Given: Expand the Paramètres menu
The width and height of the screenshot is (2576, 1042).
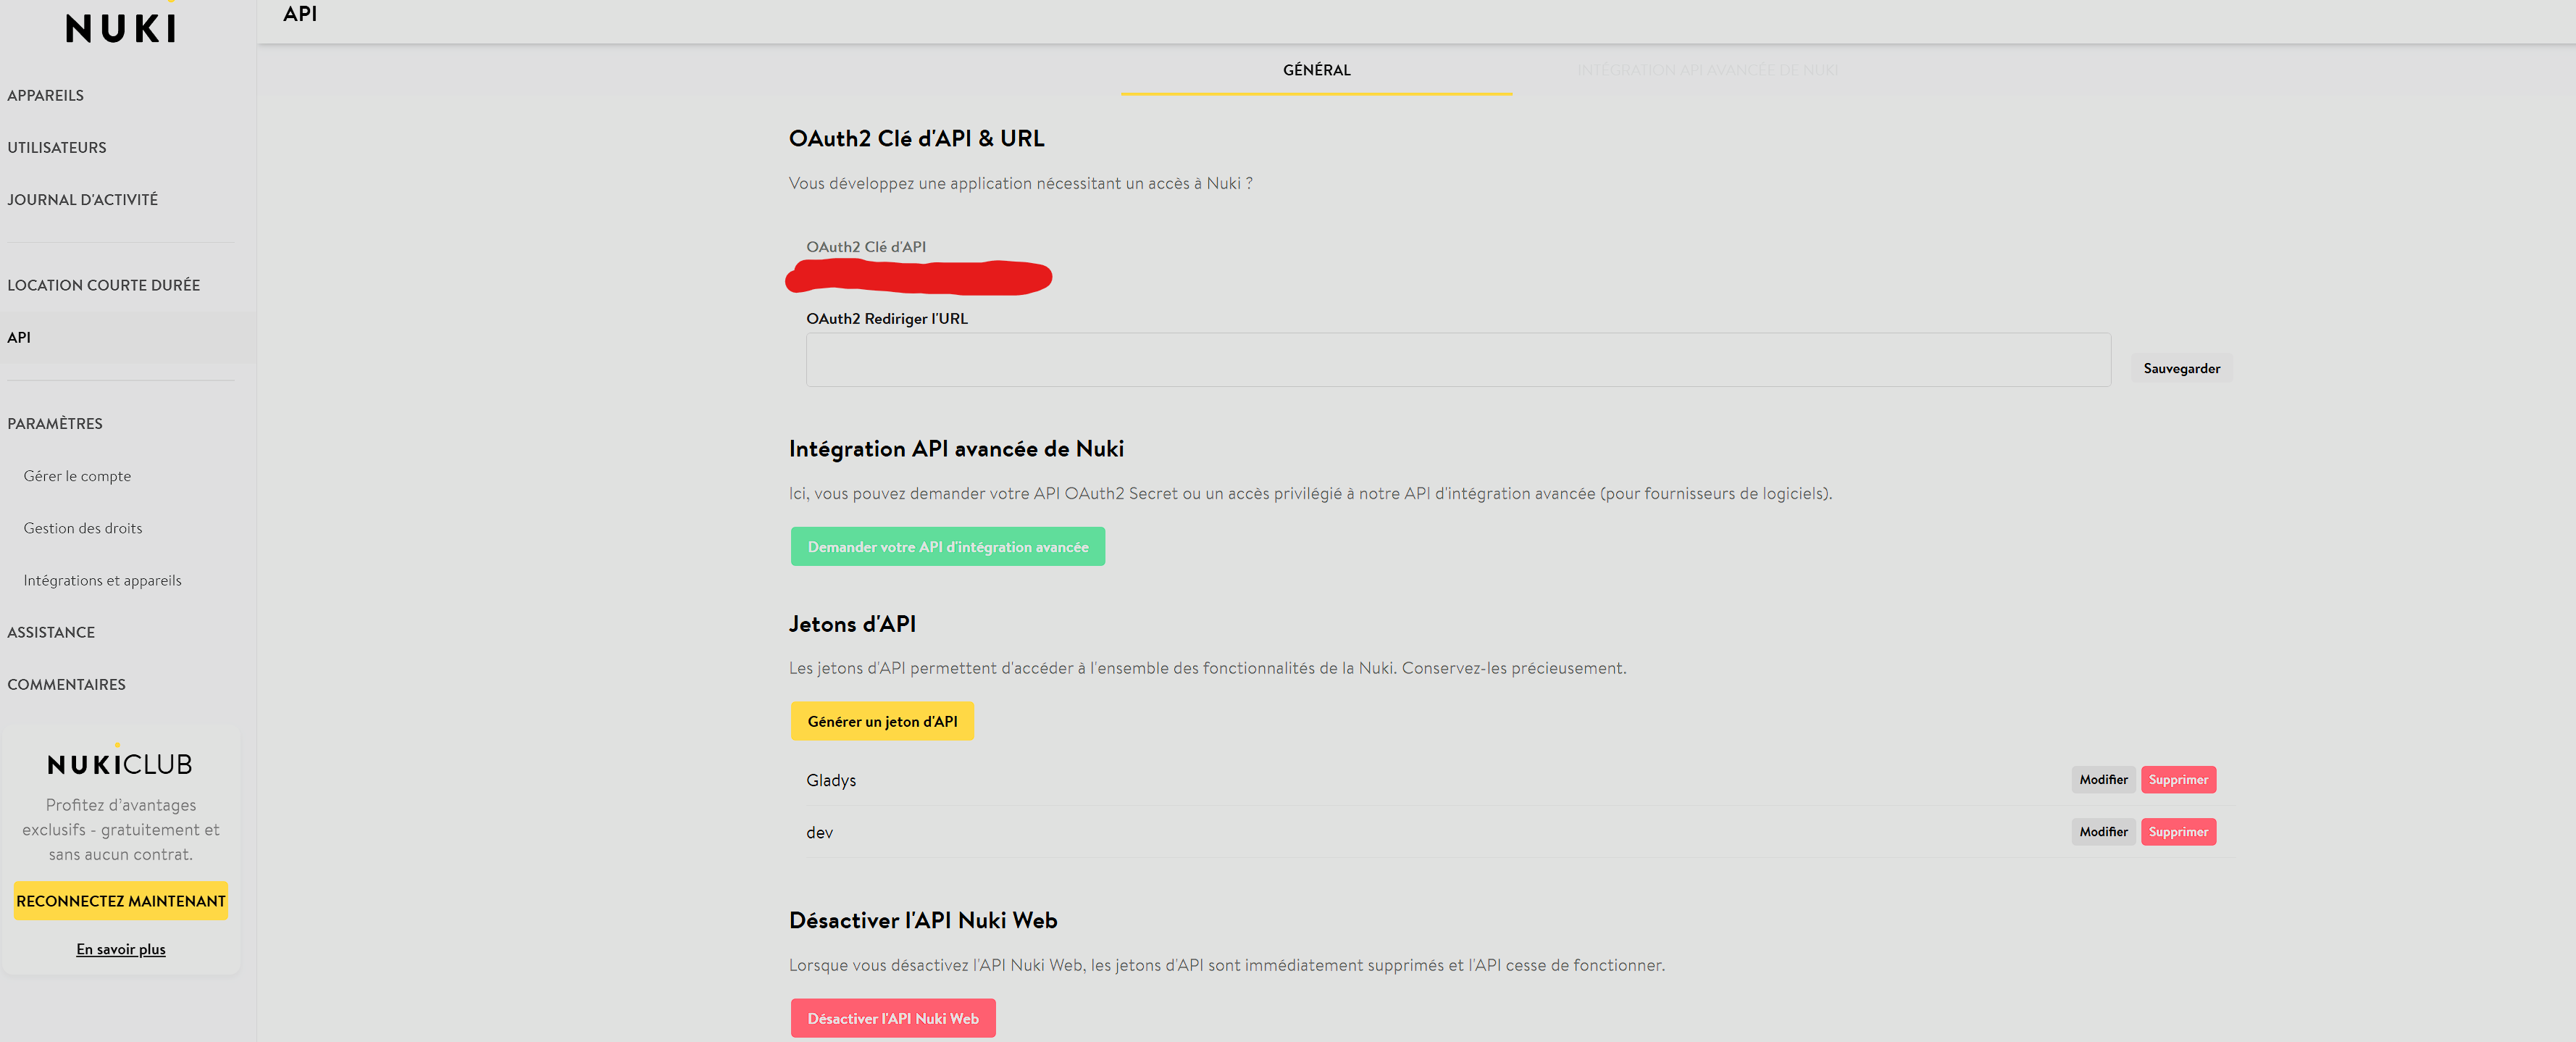Looking at the screenshot, I should (x=55, y=423).
